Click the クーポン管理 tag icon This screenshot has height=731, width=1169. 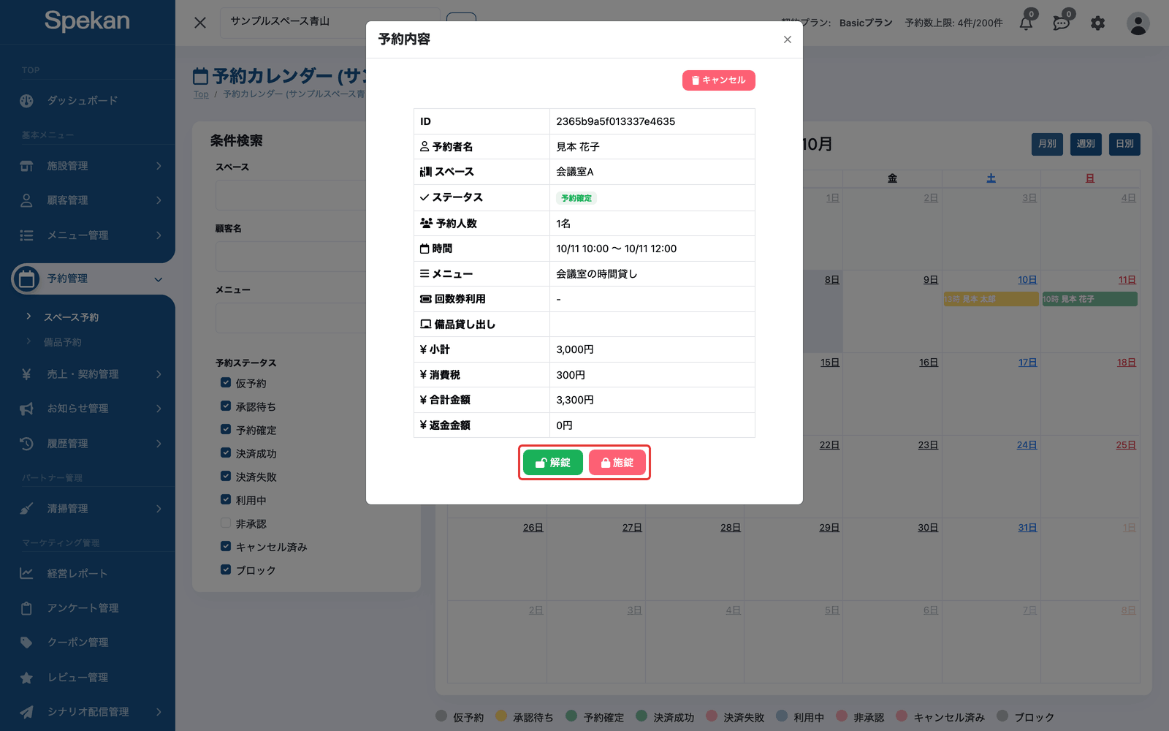(26, 643)
